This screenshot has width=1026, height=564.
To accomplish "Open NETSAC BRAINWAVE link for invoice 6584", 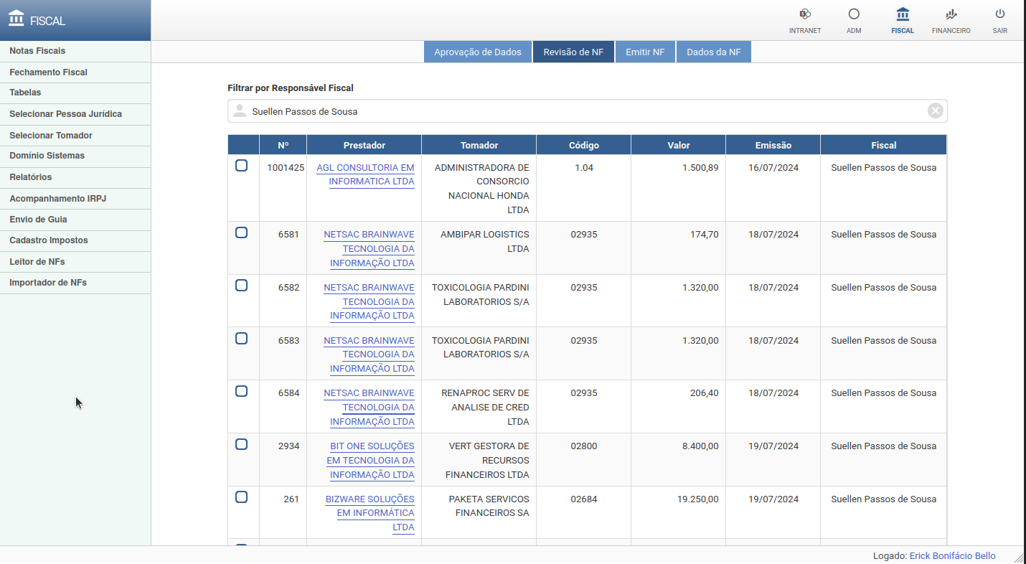I will [x=369, y=407].
